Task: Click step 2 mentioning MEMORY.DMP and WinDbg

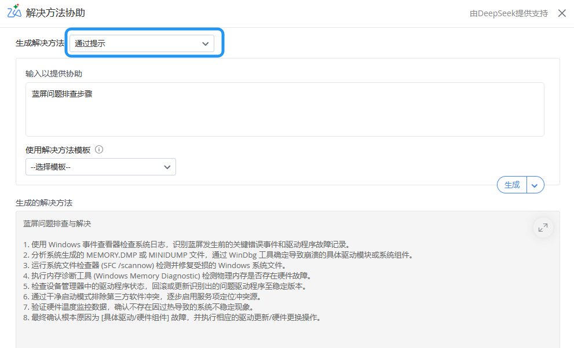Action: (218, 255)
